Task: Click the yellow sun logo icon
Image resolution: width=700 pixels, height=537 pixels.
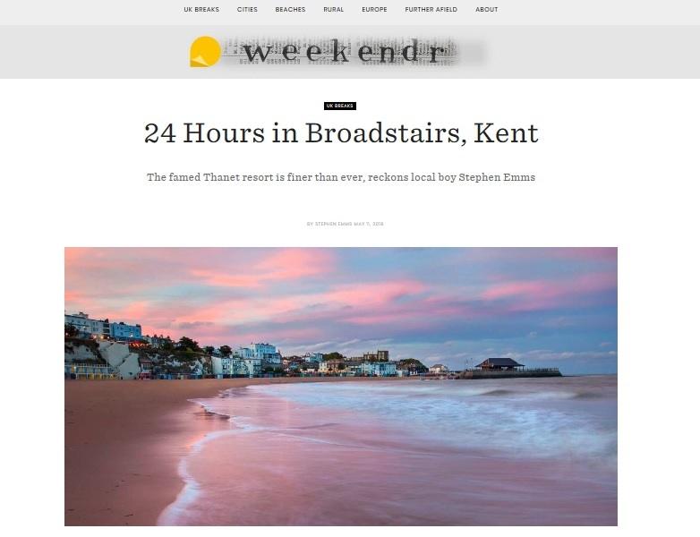Action: (x=205, y=52)
